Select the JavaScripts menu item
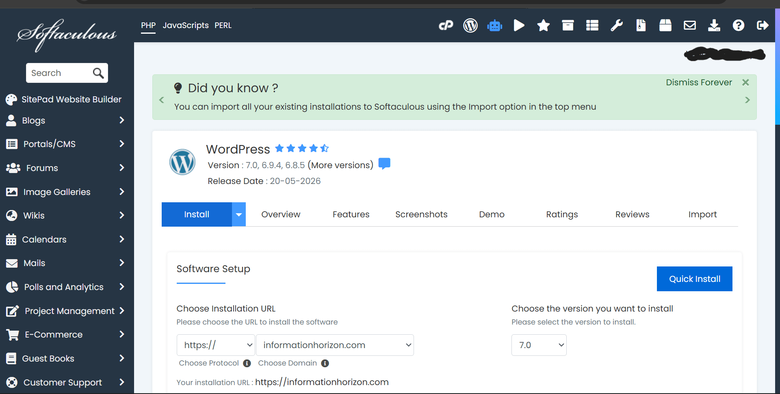 click(x=186, y=25)
